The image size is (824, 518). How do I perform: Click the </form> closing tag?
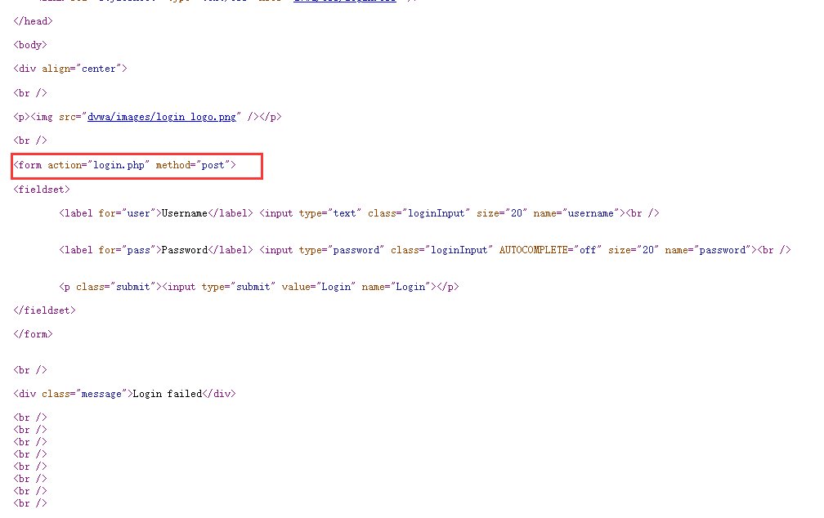pos(33,333)
